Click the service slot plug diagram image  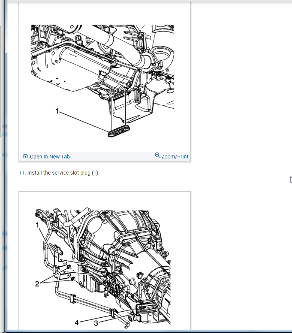[102, 81]
